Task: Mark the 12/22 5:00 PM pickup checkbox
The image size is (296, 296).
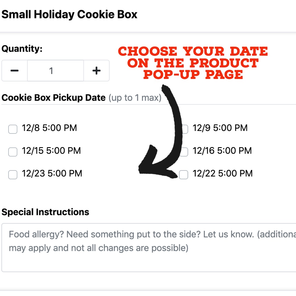Action: [x=184, y=175]
